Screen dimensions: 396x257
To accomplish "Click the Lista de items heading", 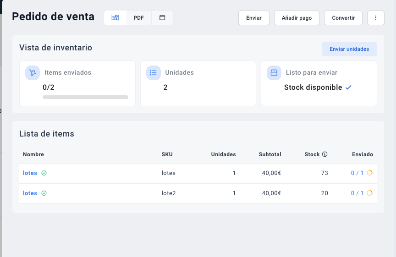I will tap(47, 134).
